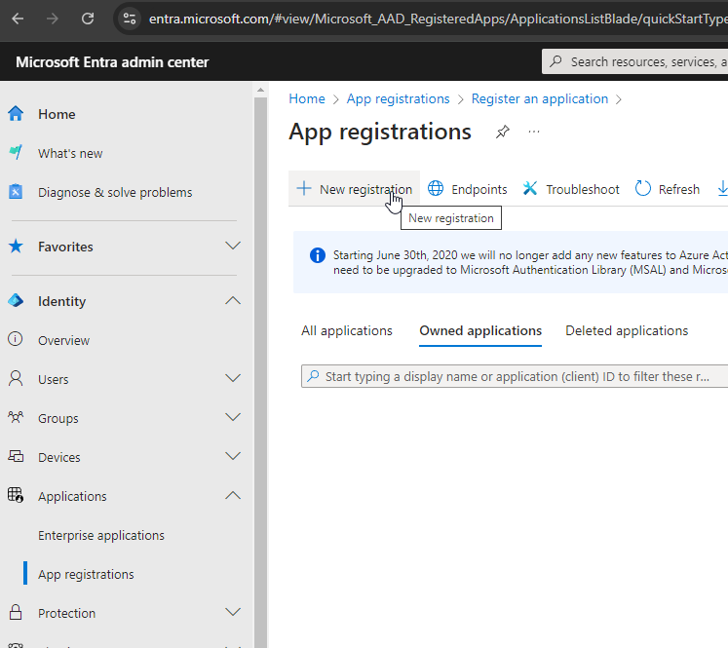Click the App registrations page heading

pyautogui.click(x=380, y=132)
